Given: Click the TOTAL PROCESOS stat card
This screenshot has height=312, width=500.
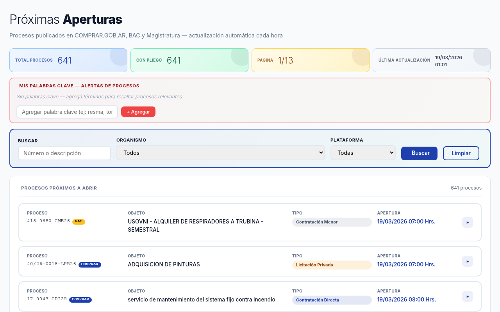Looking at the screenshot, I should click(68, 60).
